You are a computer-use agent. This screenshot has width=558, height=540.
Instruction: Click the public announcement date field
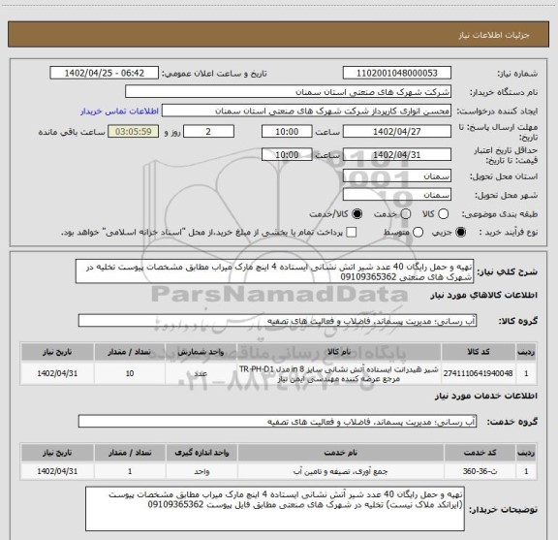pos(105,73)
